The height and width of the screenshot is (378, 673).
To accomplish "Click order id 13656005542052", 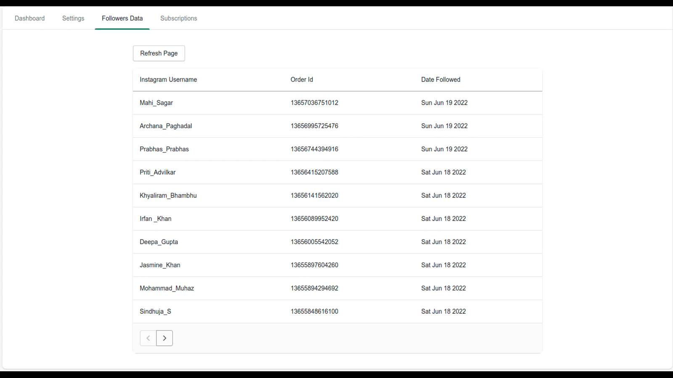I will point(314,242).
